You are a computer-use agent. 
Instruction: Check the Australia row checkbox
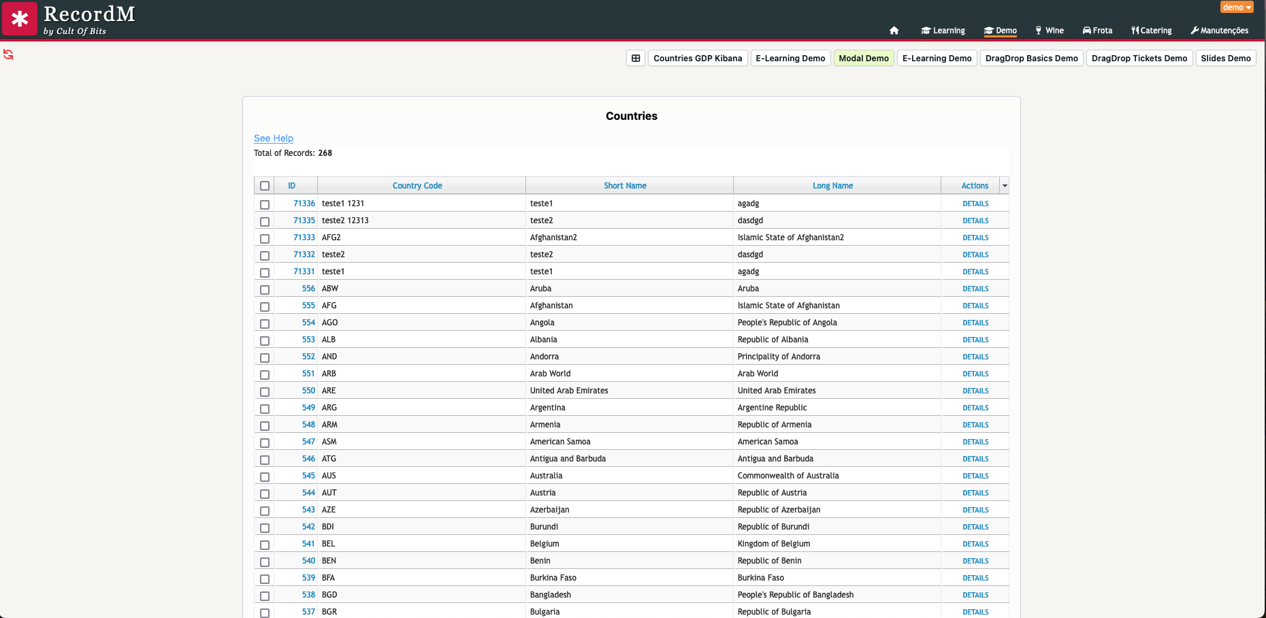pyautogui.click(x=265, y=476)
